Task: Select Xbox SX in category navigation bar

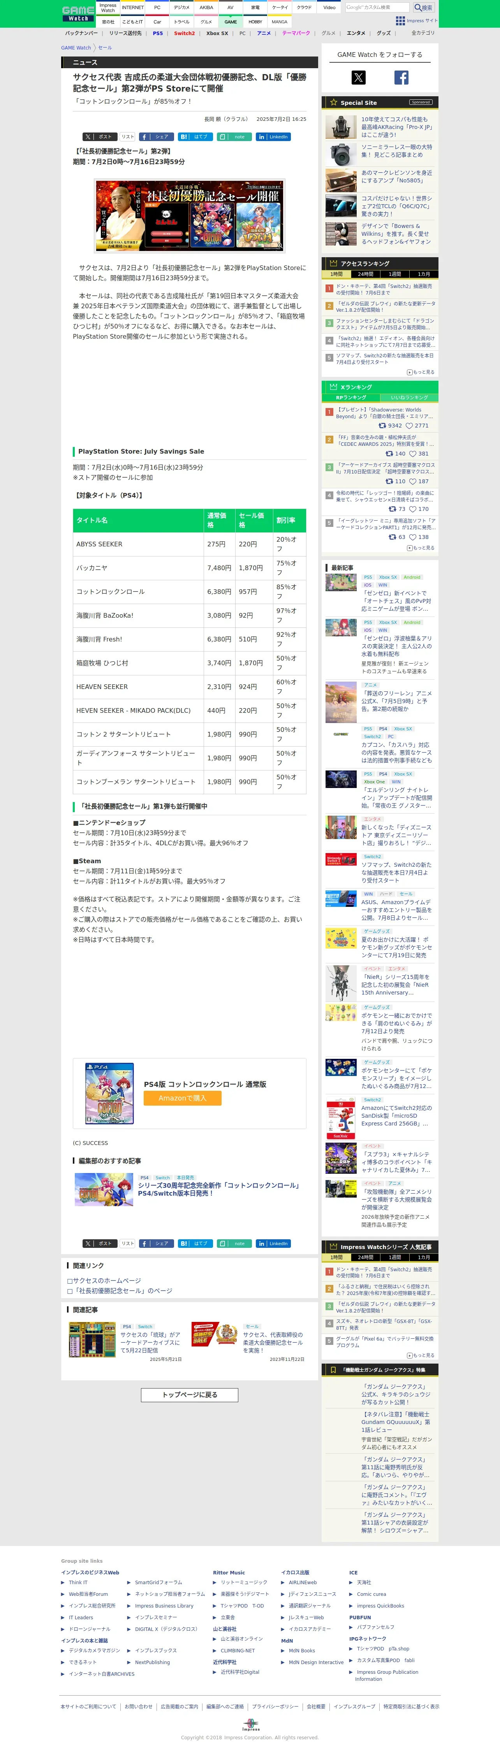Action: click(217, 33)
